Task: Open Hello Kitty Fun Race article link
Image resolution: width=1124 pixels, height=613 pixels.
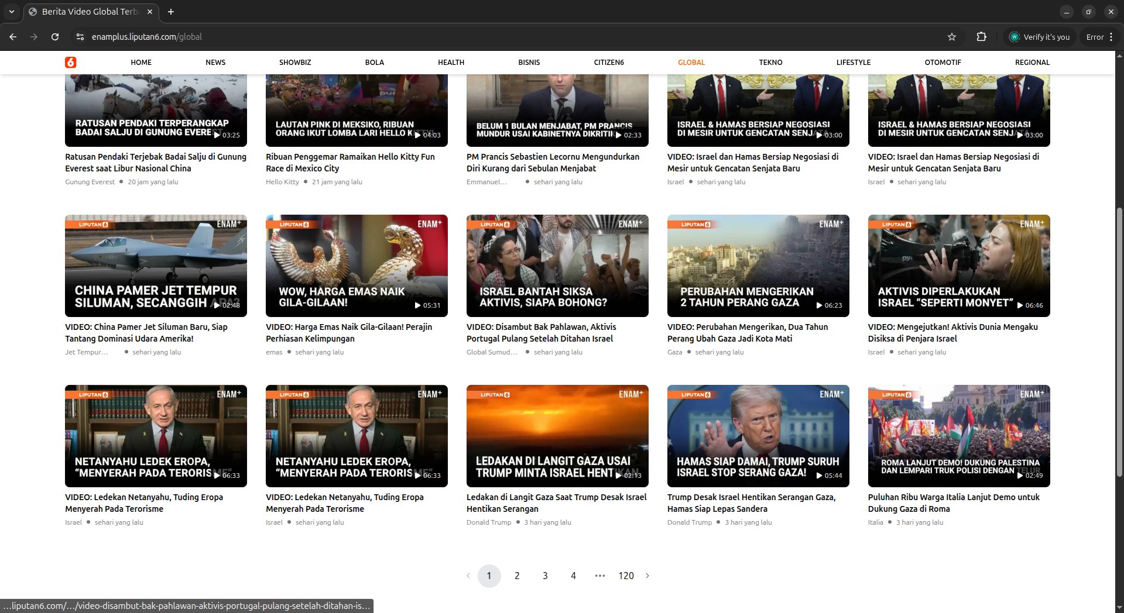Action: (x=350, y=163)
